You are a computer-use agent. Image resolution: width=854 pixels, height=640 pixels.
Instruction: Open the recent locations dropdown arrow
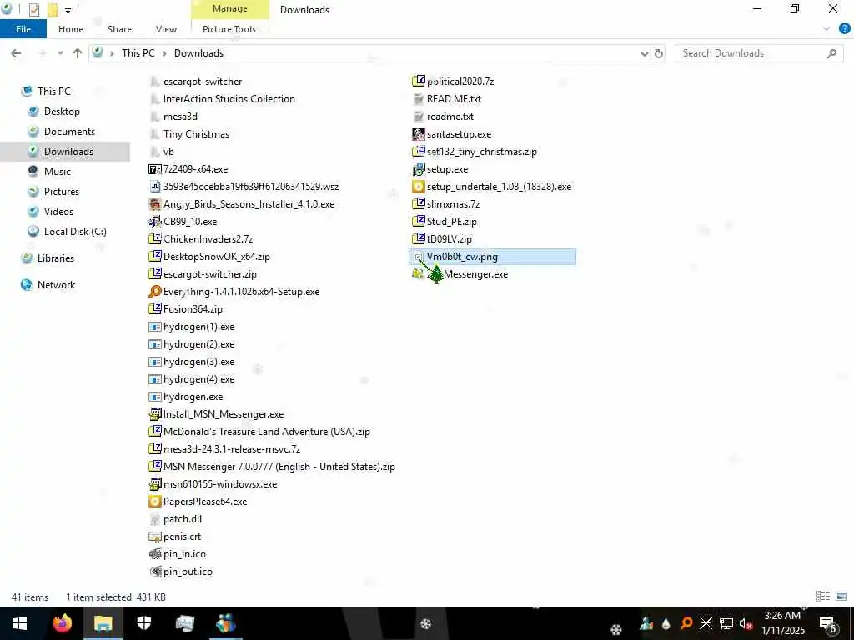click(60, 53)
